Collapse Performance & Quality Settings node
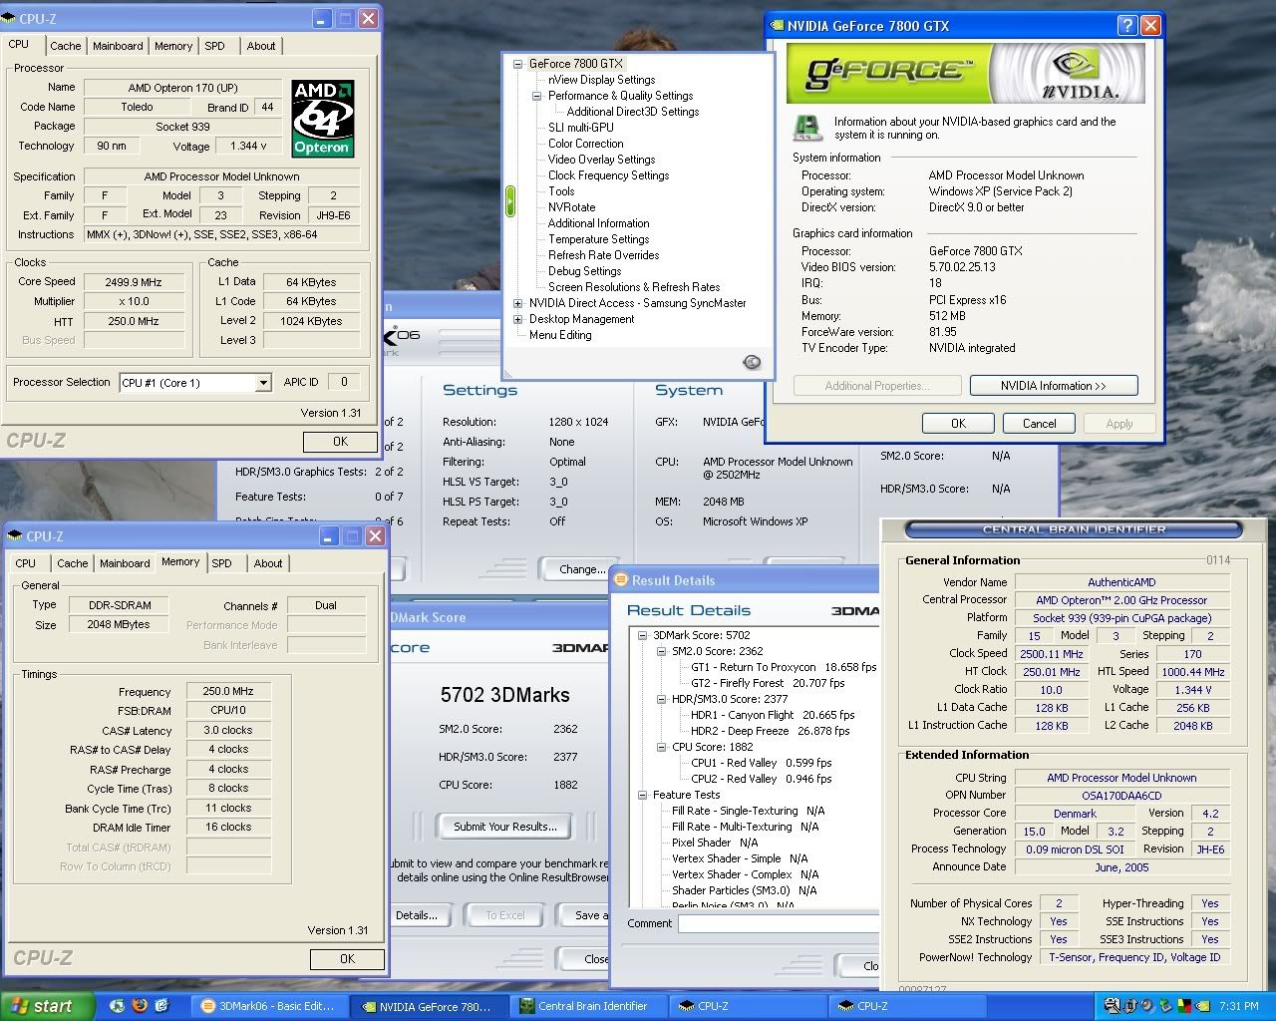The height and width of the screenshot is (1021, 1276). click(x=537, y=96)
